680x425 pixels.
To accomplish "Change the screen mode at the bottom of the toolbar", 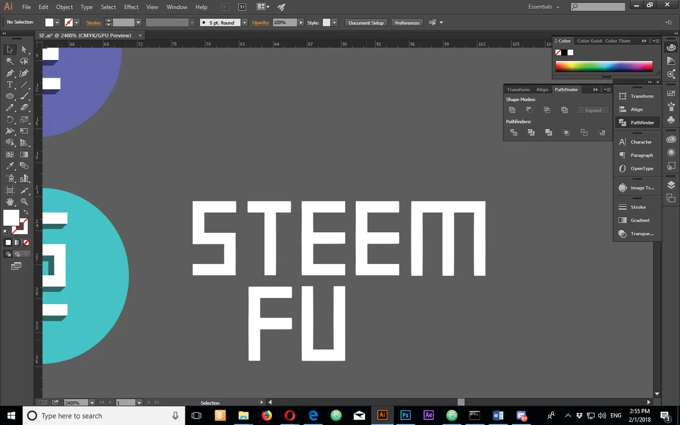I will click(x=16, y=266).
